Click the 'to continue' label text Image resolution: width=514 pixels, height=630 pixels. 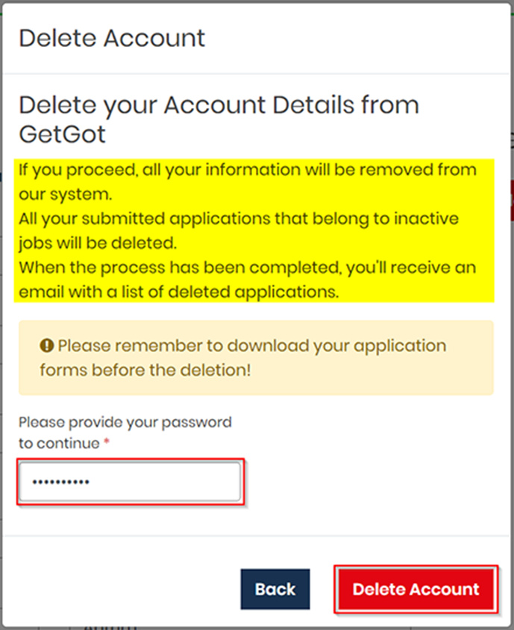tap(59, 443)
